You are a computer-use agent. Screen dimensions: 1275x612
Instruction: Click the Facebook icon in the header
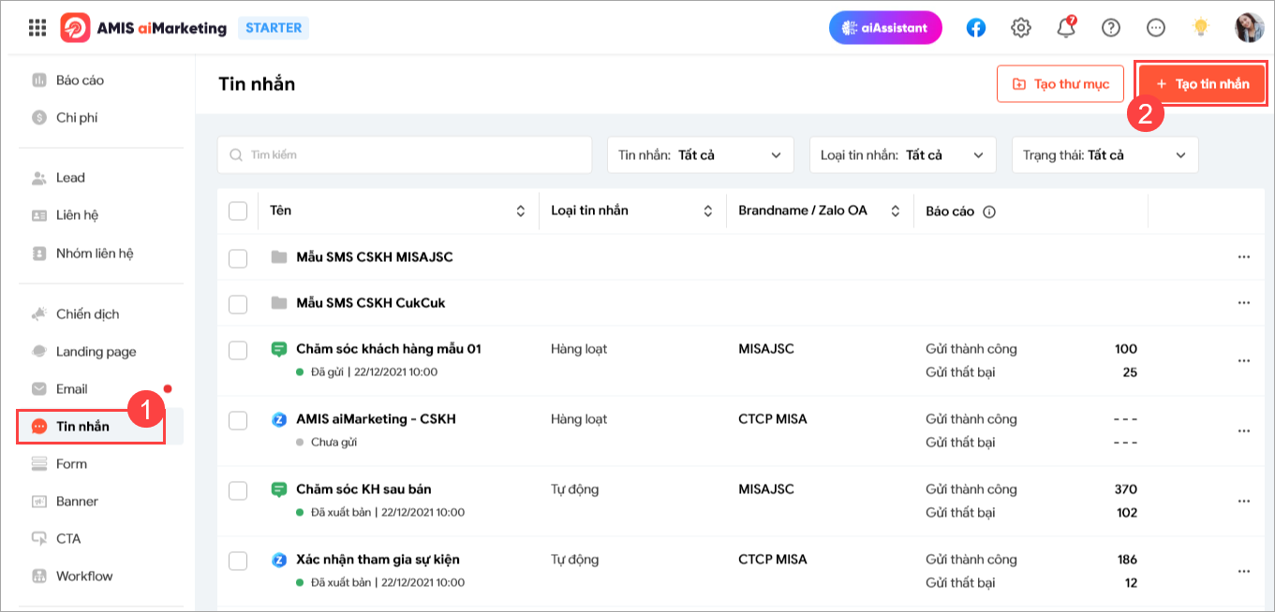coord(975,27)
